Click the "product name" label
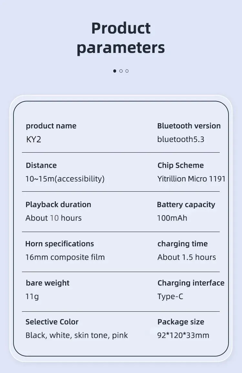 coord(51,126)
